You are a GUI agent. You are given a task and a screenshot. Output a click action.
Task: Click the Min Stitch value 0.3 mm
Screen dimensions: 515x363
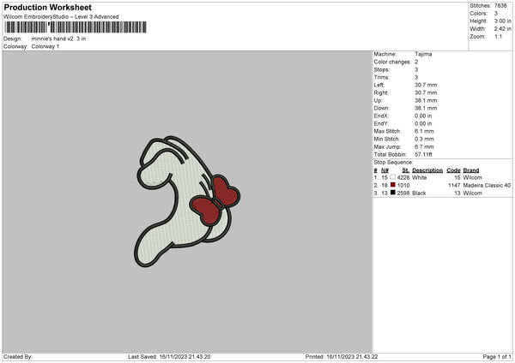tap(424, 139)
